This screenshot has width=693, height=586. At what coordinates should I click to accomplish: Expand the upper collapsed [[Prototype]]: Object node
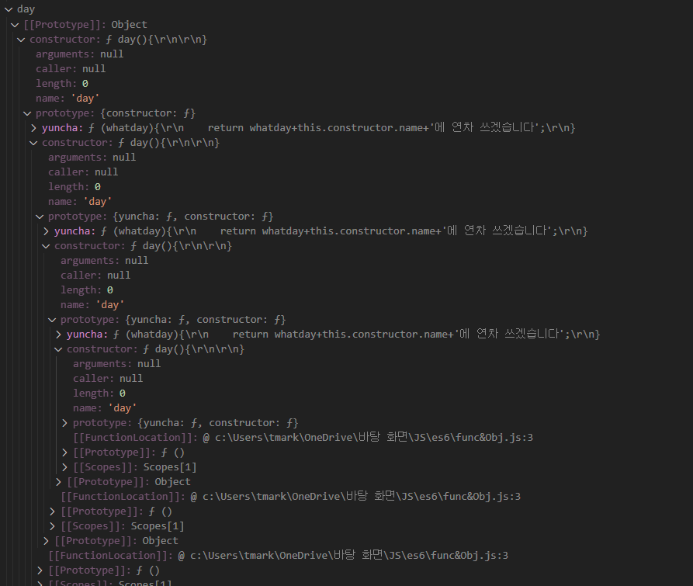58,482
